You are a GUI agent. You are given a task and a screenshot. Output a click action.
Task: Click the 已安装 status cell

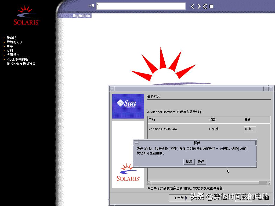(214, 129)
